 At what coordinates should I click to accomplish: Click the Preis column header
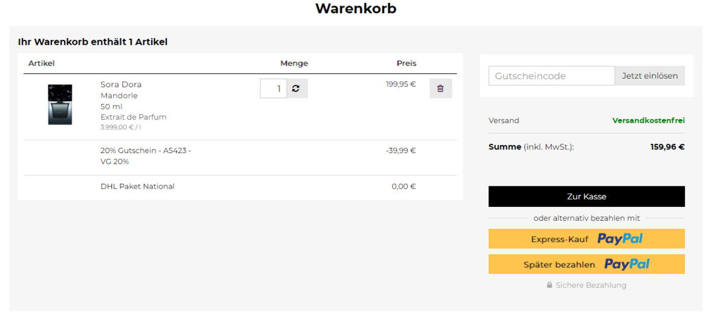[406, 64]
